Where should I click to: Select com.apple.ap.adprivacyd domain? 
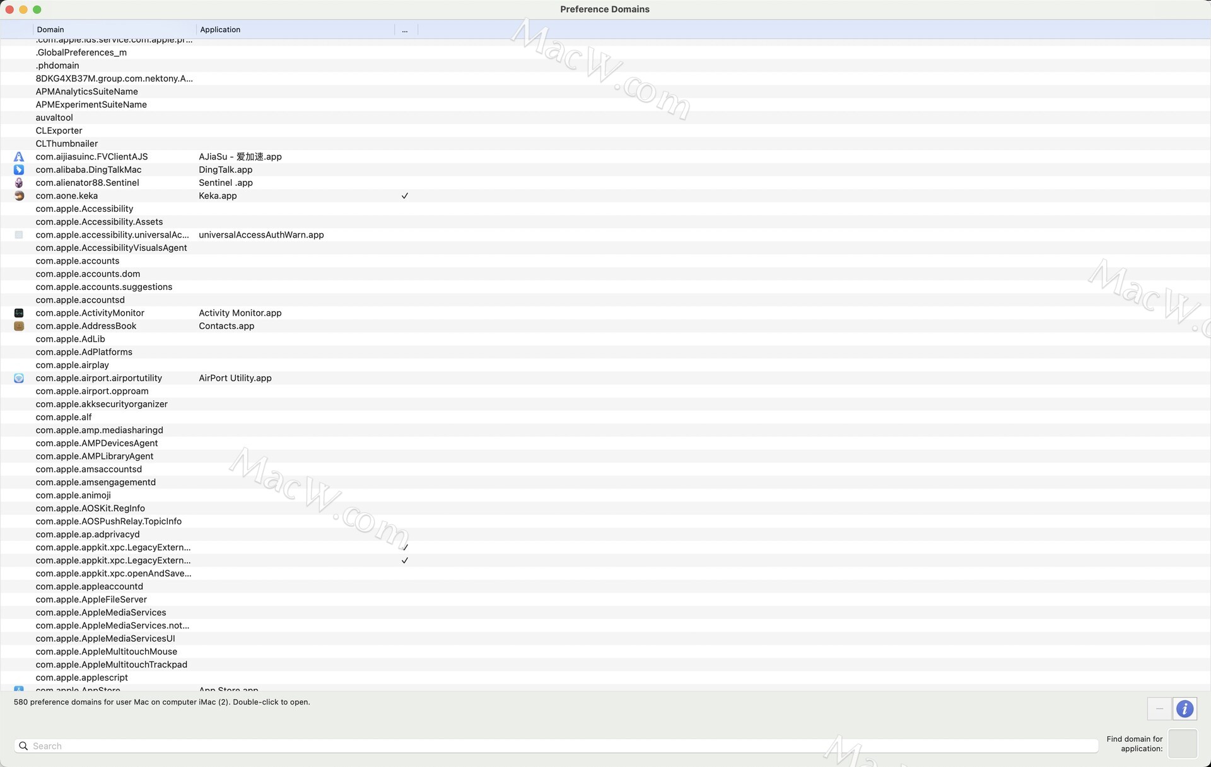pyautogui.click(x=88, y=534)
